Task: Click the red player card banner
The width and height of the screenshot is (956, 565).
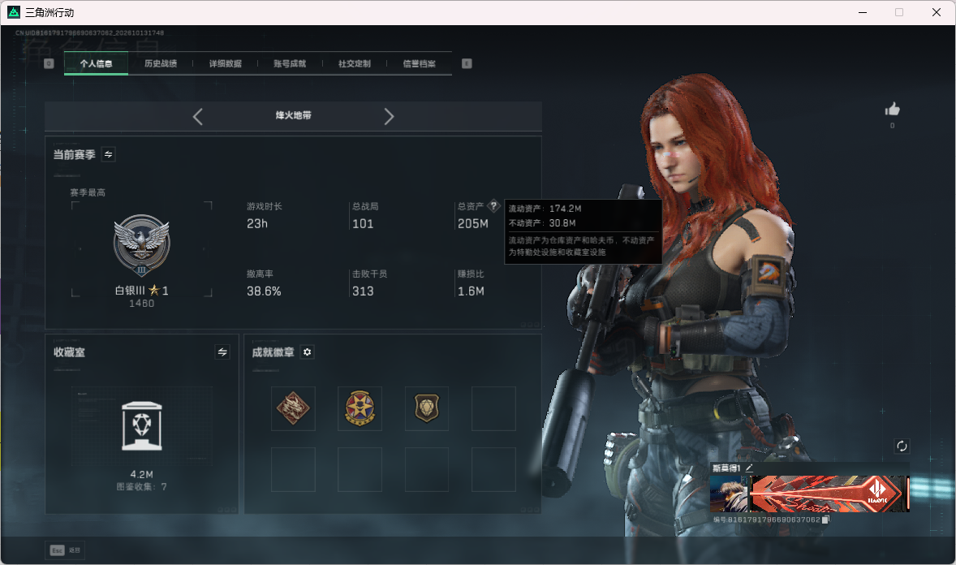Action: (829, 494)
